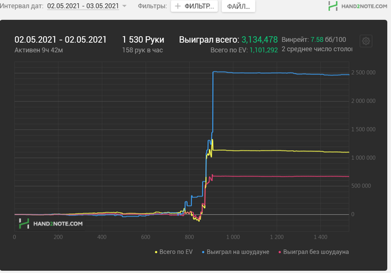Click the 1 200 x-axis label
Screen dimensions: 391x273
click(x=276, y=237)
